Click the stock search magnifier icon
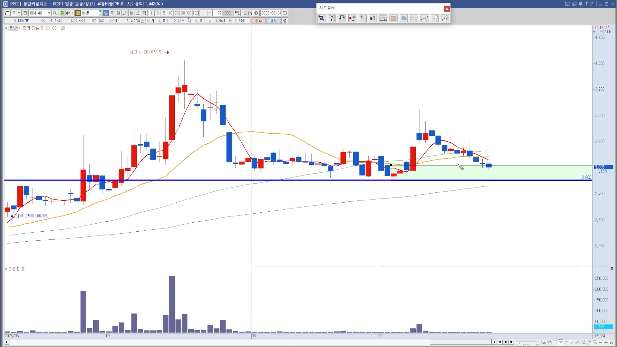Image resolution: width=617 pixels, height=347 pixels. [55, 13]
